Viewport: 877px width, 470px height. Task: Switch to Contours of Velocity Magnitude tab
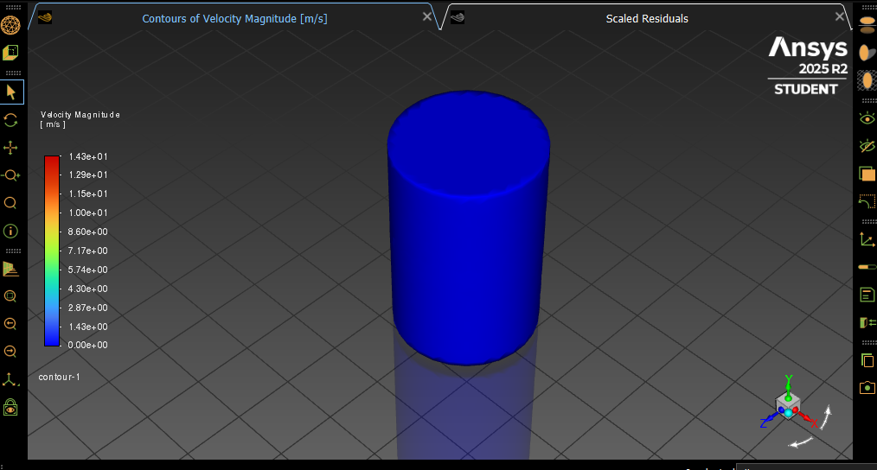(234, 18)
